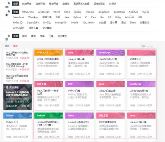This screenshot has width=165, height=142.
Task: Filter category by Python
Action: 77,17
